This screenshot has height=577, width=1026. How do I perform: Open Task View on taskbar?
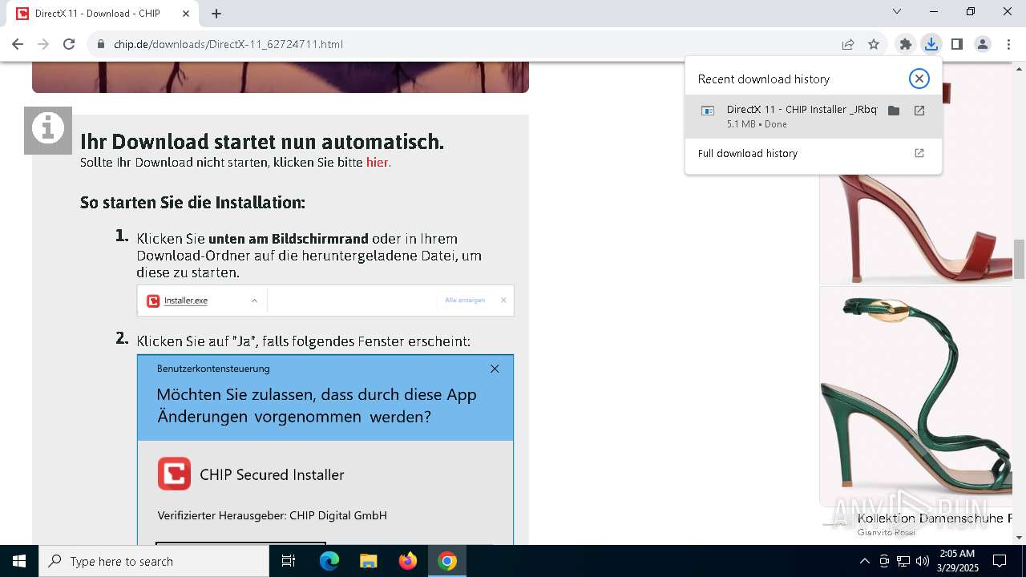[x=289, y=561]
